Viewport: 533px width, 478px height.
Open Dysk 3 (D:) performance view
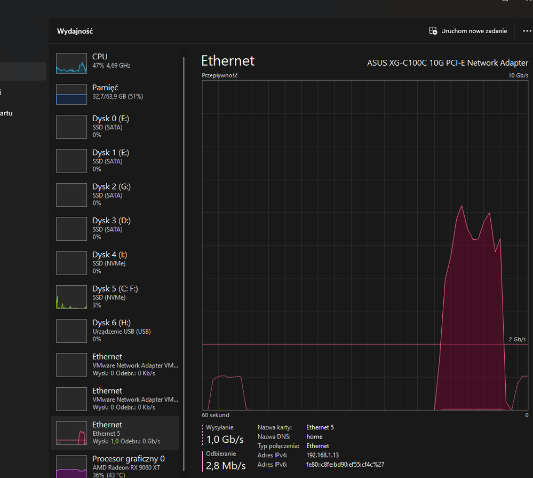[x=115, y=229]
